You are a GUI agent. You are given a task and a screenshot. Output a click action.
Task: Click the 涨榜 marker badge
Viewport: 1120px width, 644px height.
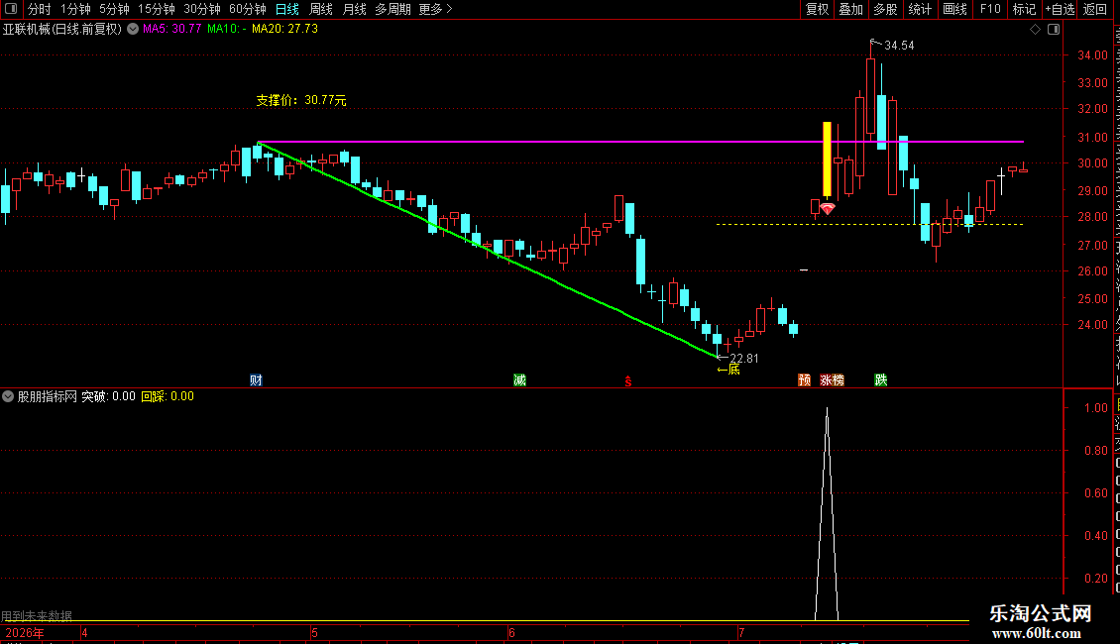click(833, 379)
